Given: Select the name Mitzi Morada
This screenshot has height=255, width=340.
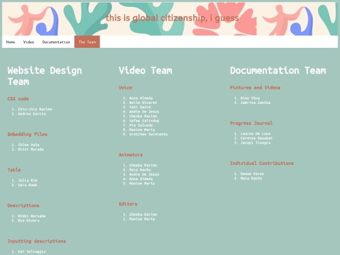Looking at the screenshot, I should pos(31,149).
